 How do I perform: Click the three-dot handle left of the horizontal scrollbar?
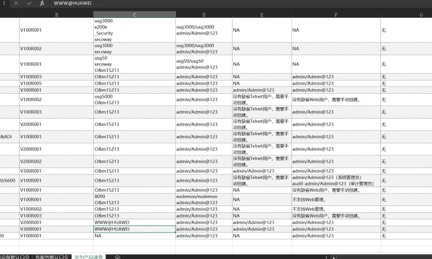point(326,257)
